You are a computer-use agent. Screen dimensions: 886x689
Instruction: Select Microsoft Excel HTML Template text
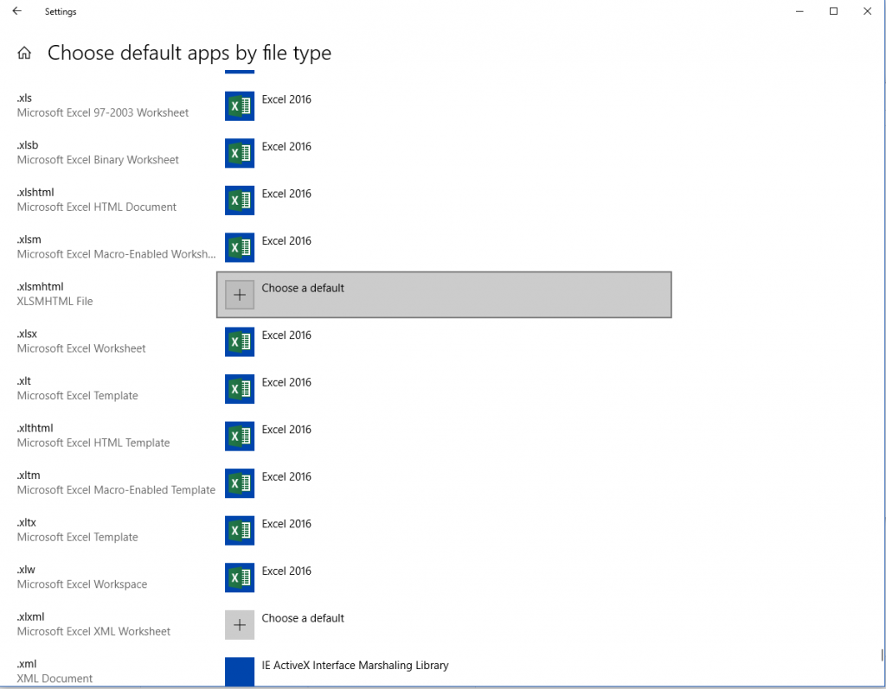click(x=93, y=443)
